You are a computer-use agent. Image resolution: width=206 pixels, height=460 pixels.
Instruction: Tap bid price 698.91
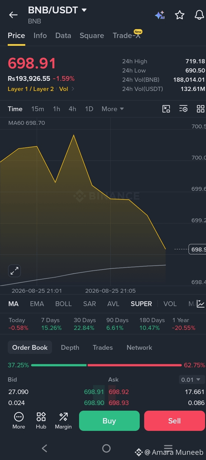click(94, 392)
